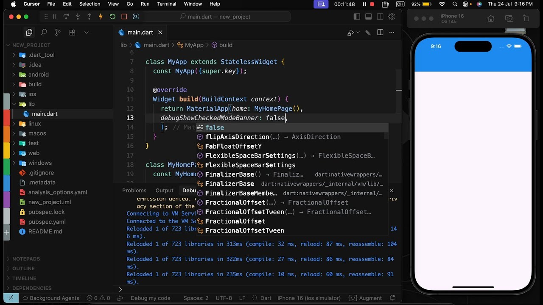
Task: Change indentation via Spaces: 2
Action: (x=196, y=298)
